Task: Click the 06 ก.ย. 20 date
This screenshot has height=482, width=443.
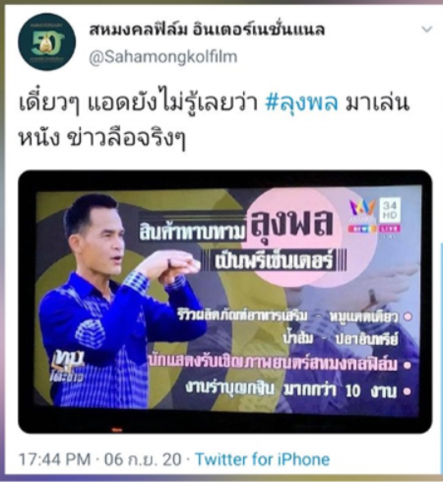Action: click(142, 459)
